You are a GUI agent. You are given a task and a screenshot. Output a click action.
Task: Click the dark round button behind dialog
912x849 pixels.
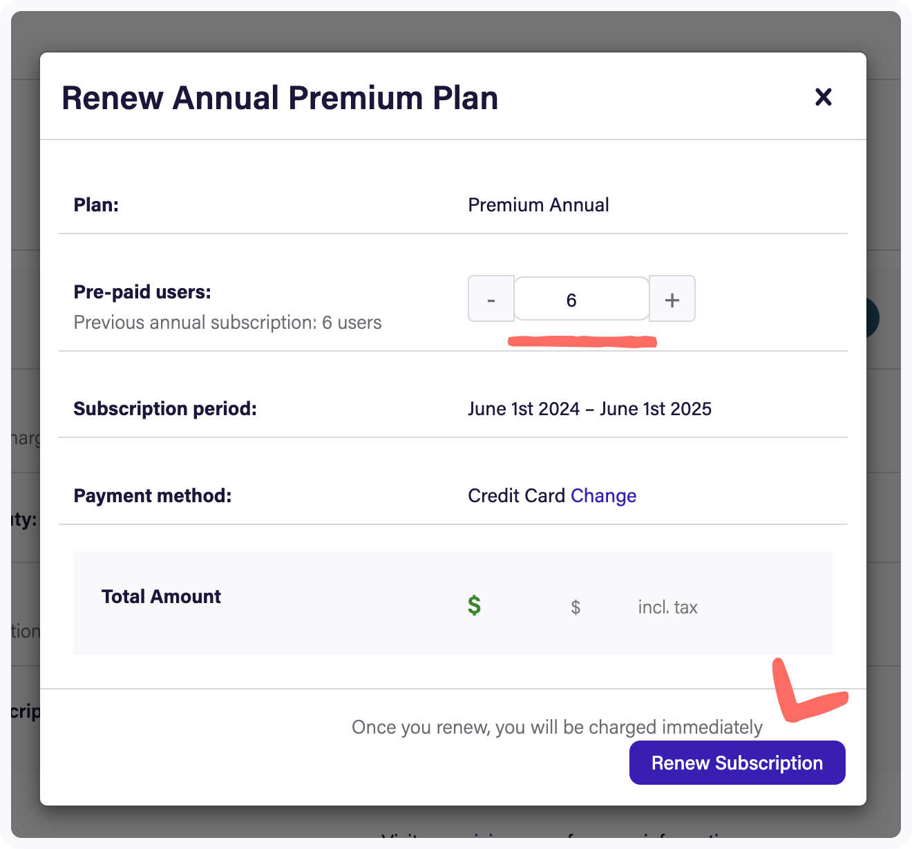pyautogui.click(x=872, y=318)
